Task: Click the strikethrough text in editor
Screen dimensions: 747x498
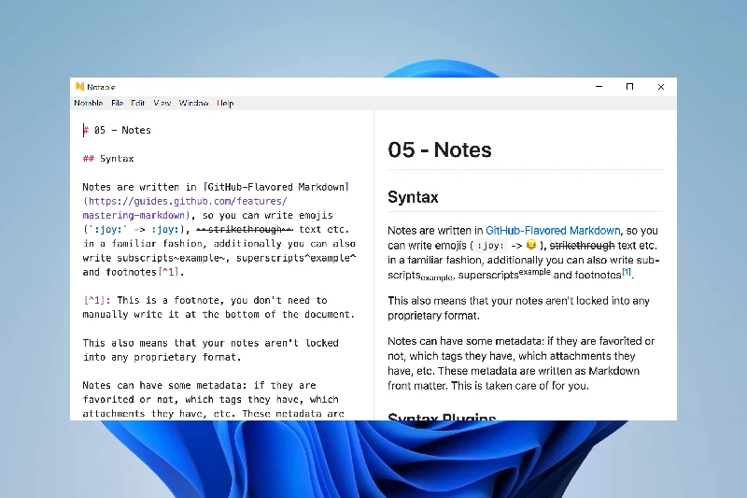Action: (245, 230)
